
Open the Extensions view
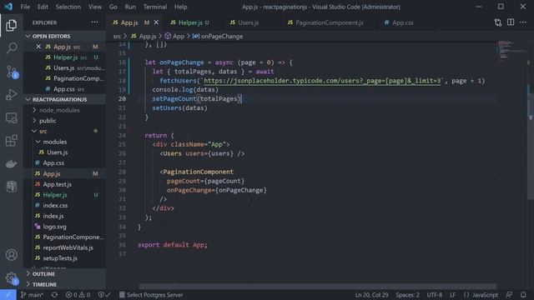(x=11, y=141)
